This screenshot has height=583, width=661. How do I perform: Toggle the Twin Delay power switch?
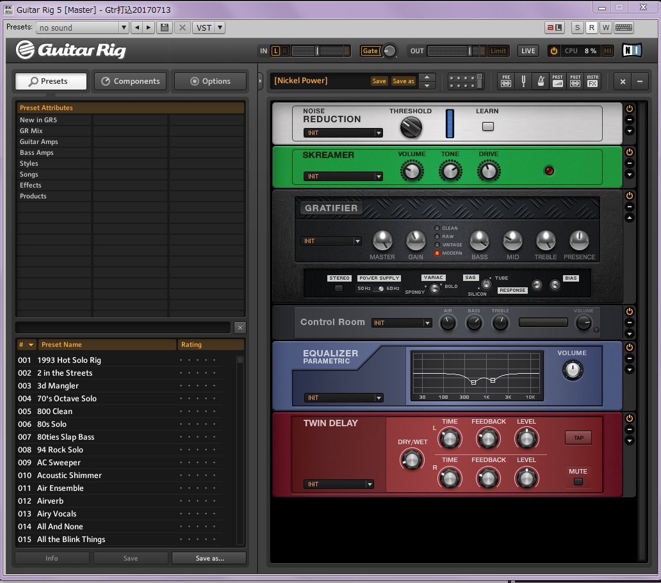630,419
